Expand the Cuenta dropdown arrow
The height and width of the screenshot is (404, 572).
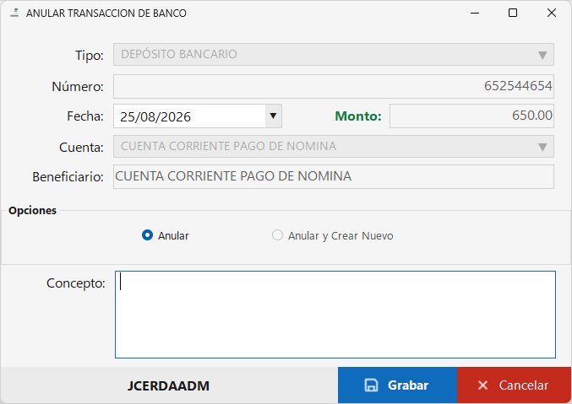coord(542,147)
